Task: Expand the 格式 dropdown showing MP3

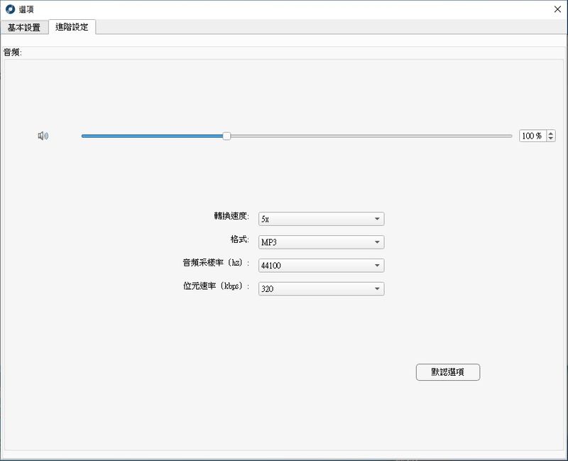Action: tap(322, 242)
